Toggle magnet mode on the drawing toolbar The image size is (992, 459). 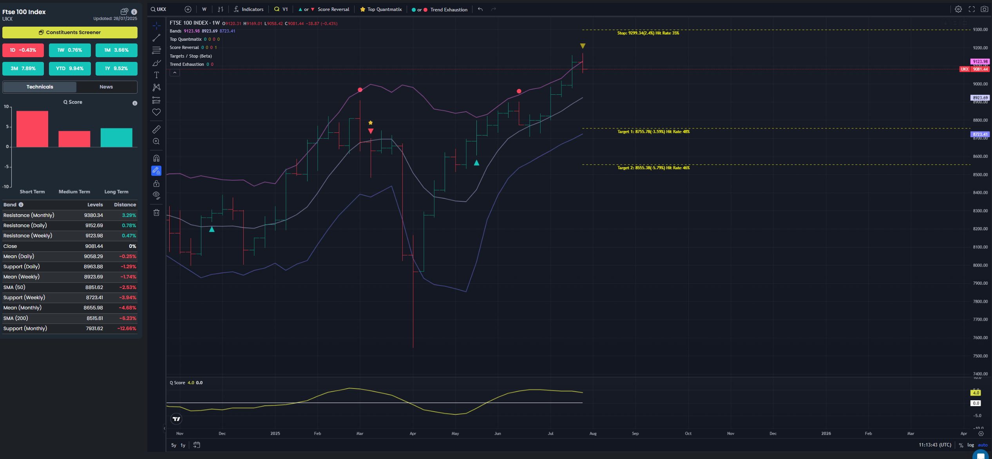click(156, 158)
